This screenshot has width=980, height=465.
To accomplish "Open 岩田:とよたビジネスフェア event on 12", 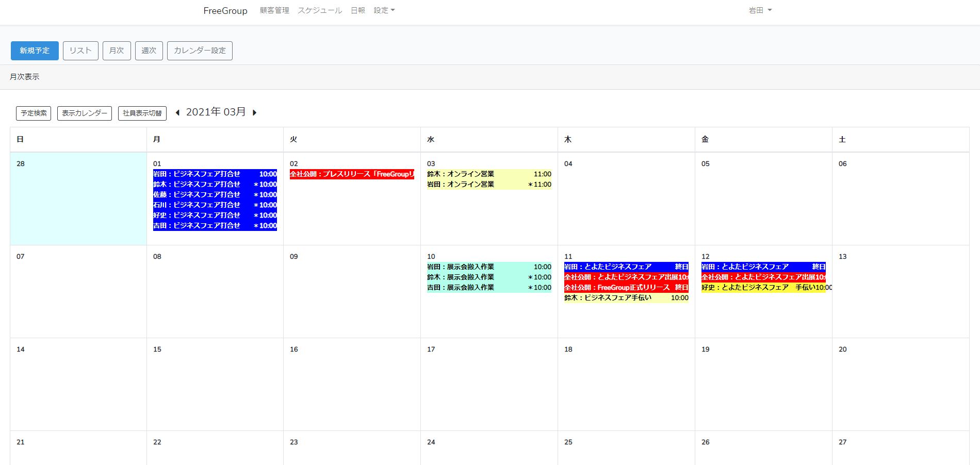I will tap(763, 267).
